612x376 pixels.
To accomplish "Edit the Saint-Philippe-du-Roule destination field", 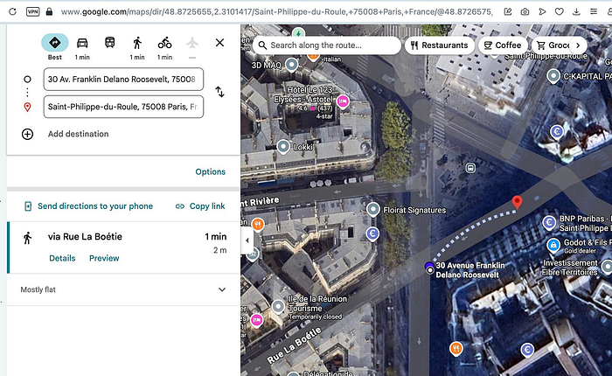I will pyautogui.click(x=123, y=107).
